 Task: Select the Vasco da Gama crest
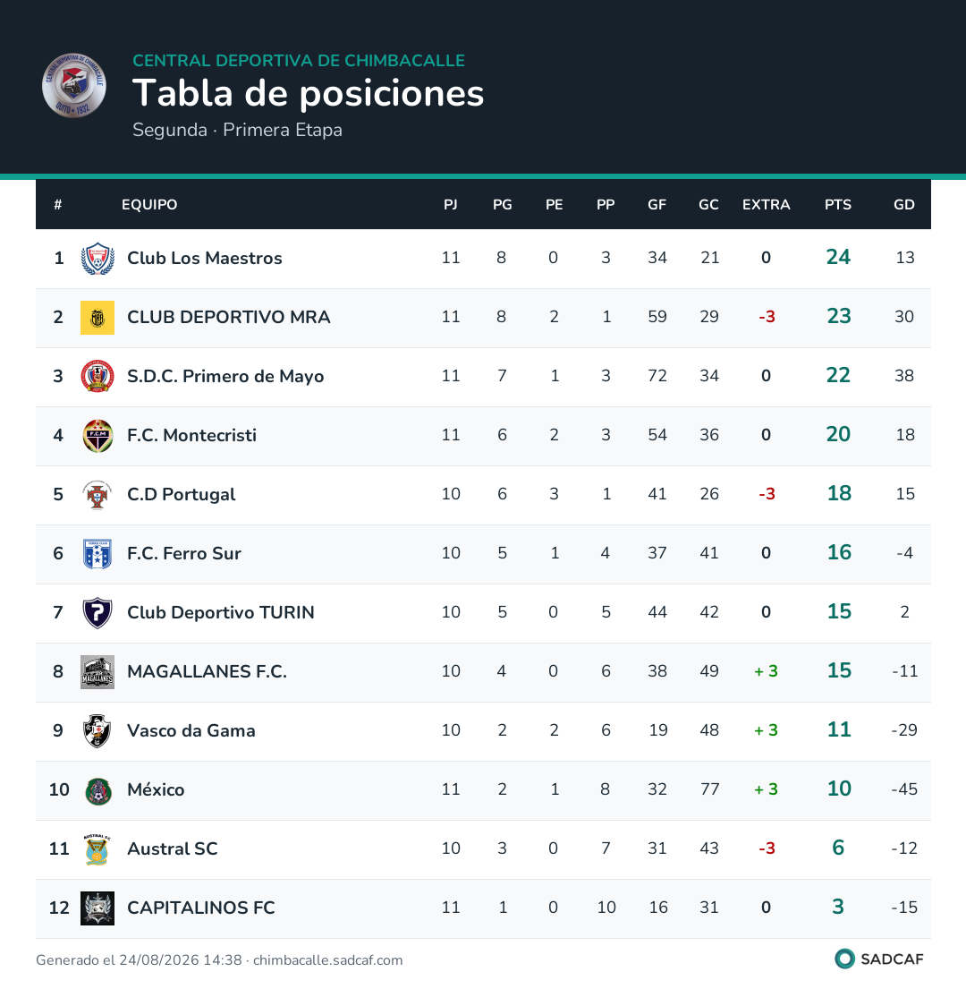[x=97, y=730]
